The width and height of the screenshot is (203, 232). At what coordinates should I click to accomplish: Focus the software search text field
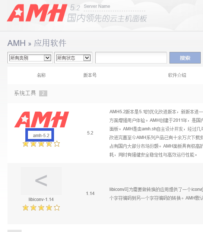(x=131, y=58)
